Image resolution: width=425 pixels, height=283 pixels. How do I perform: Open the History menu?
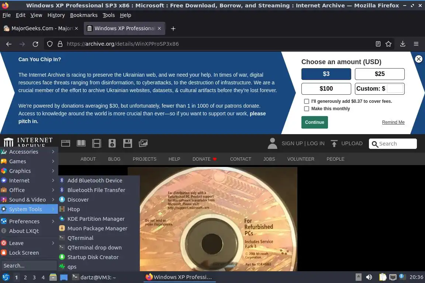(56, 15)
